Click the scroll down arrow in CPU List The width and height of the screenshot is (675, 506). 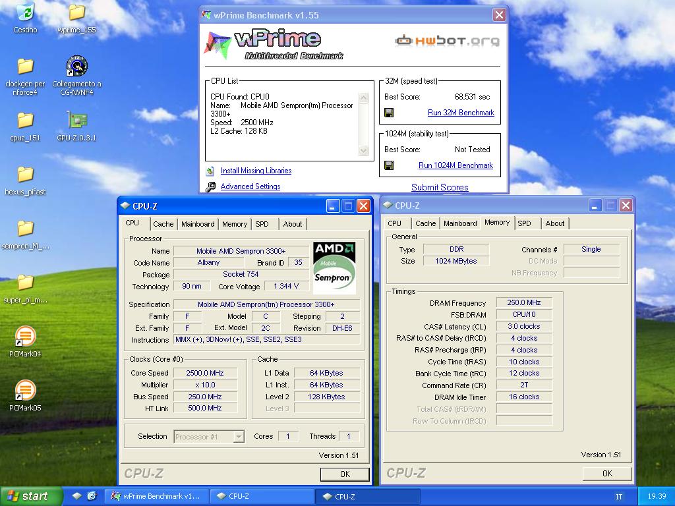tap(364, 151)
